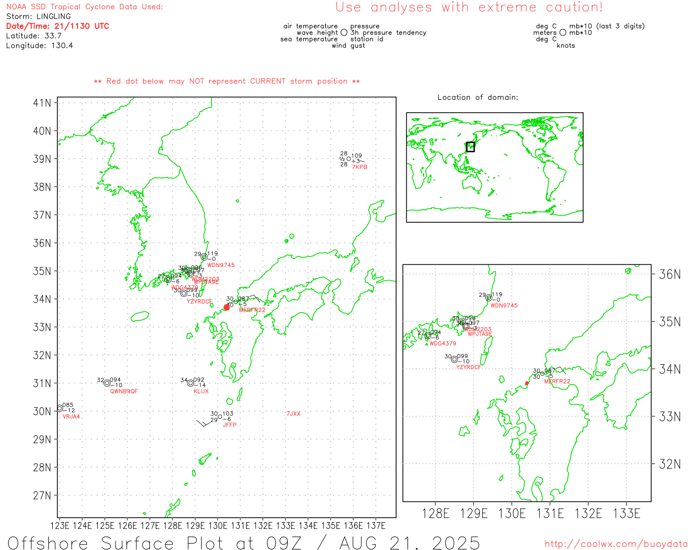Click the 'air temperature' legend text

pyautogui.click(x=311, y=26)
